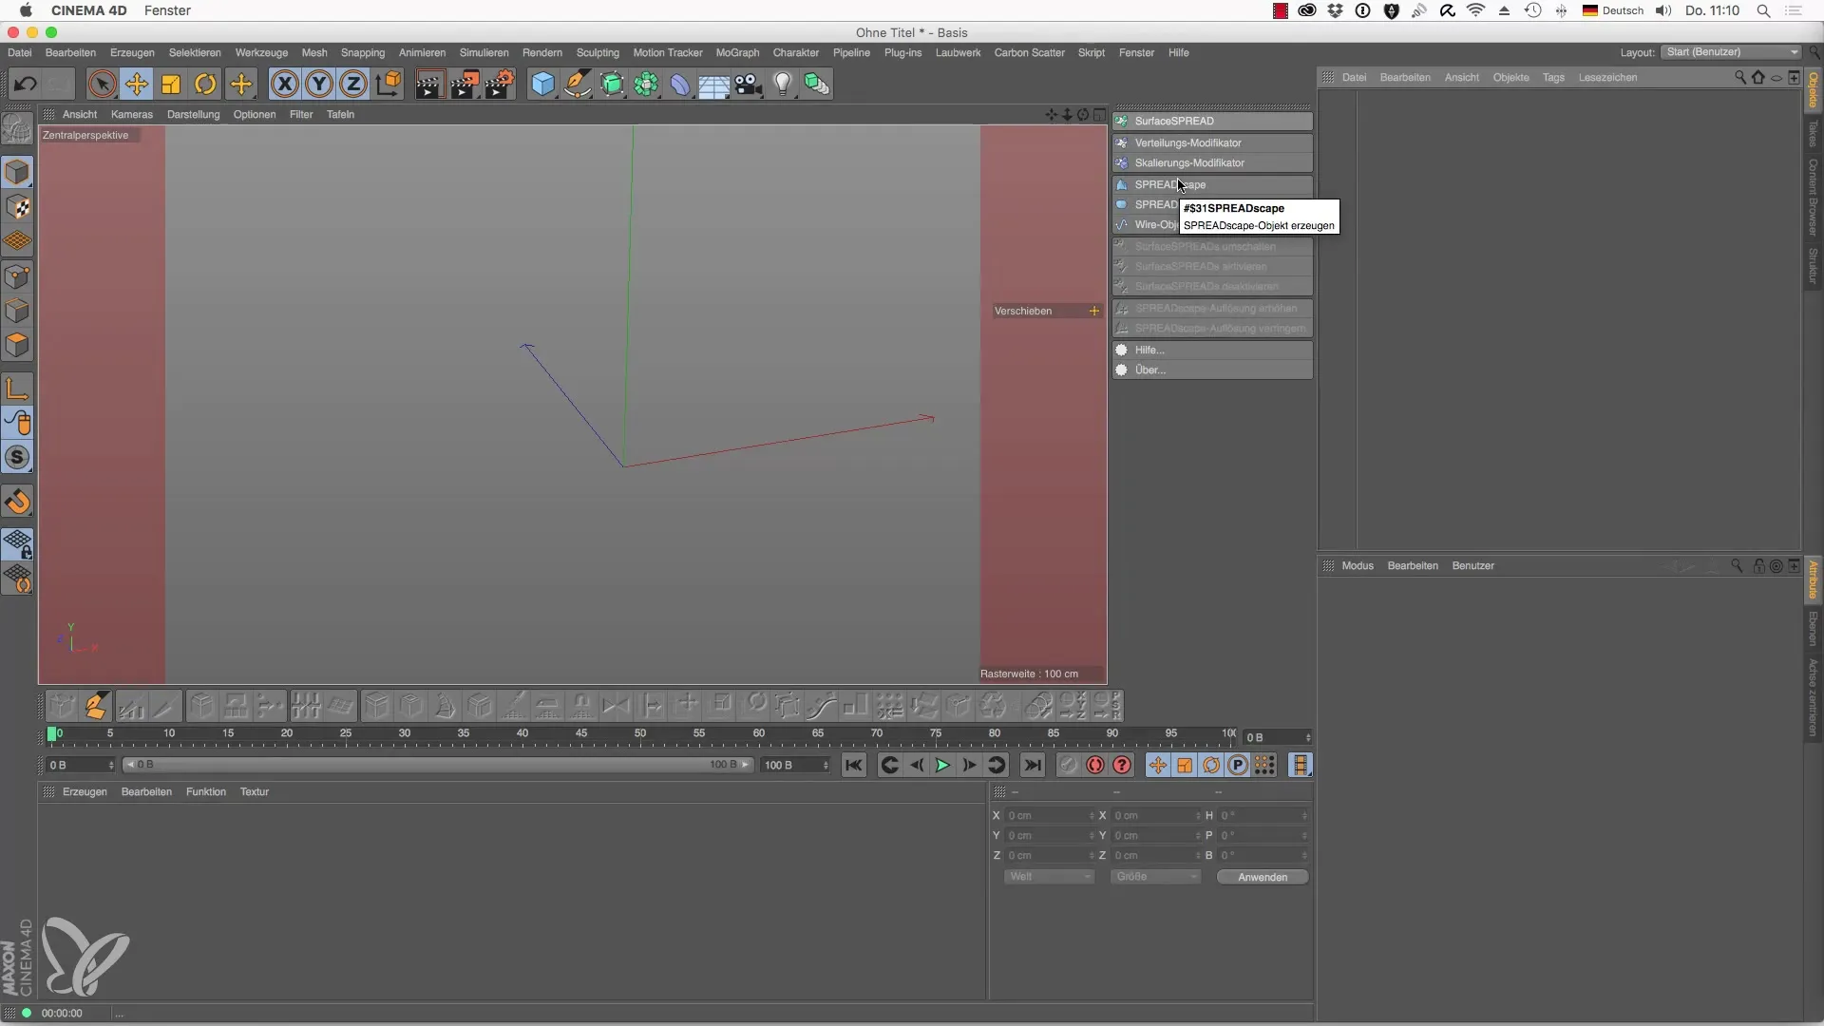Viewport: 1824px width, 1026px height.
Task: Open Über... in SurfaceSPREAD panel
Action: (1213, 370)
